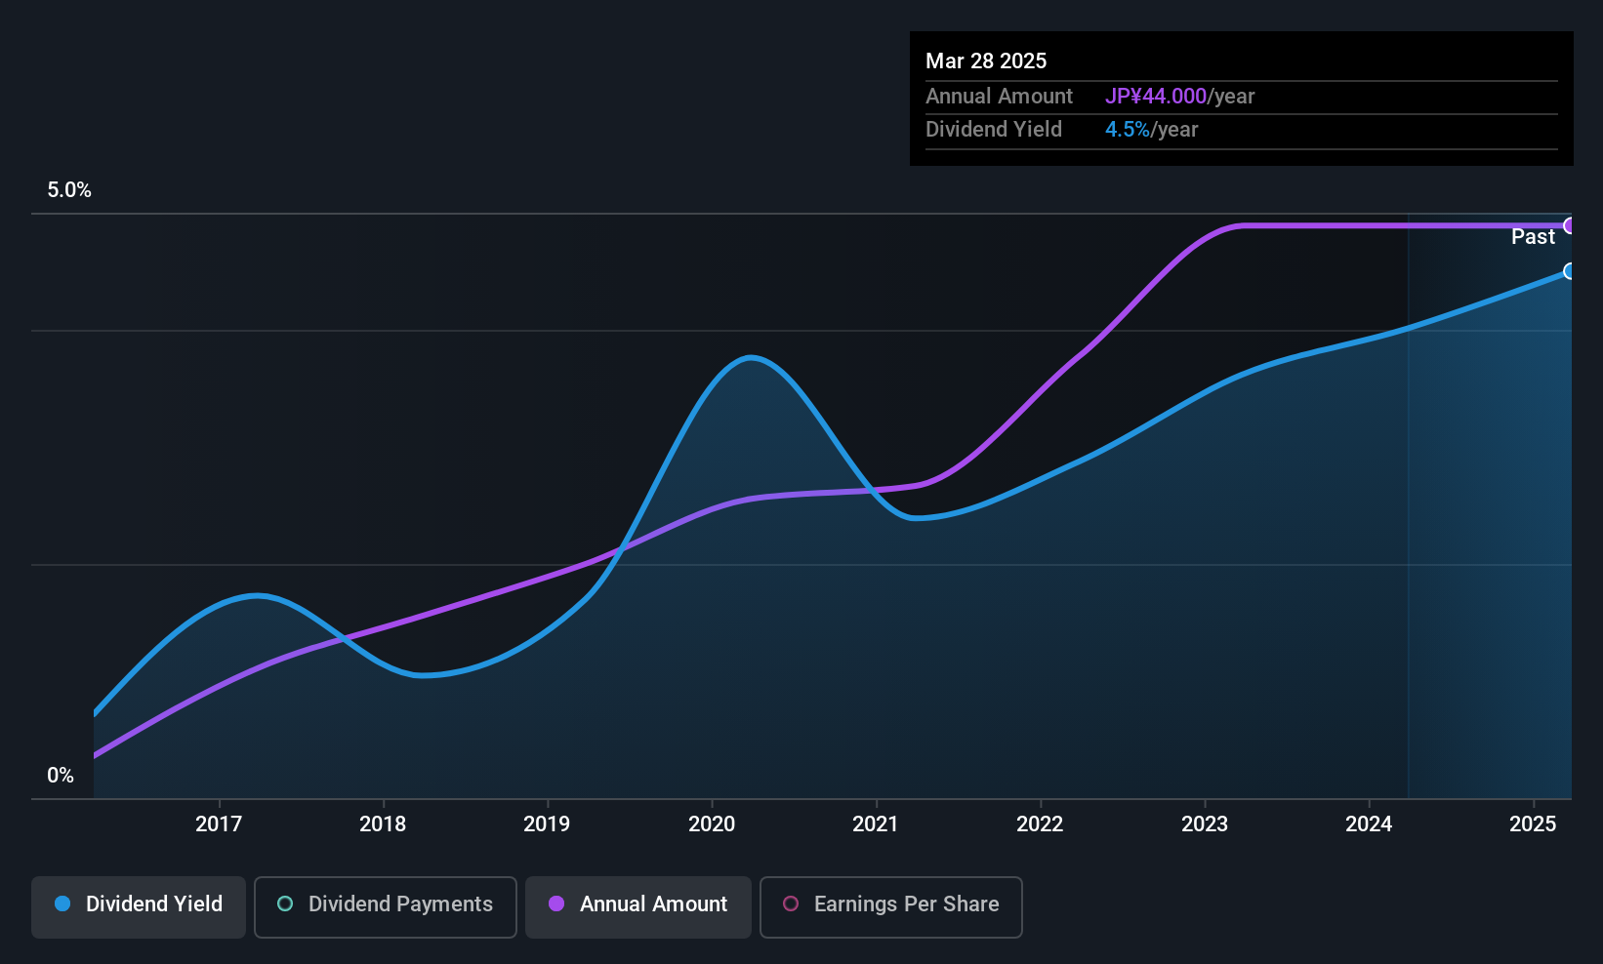Click the 5.0% y-axis label
The width and height of the screenshot is (1603, 964).
coord(69,190)
